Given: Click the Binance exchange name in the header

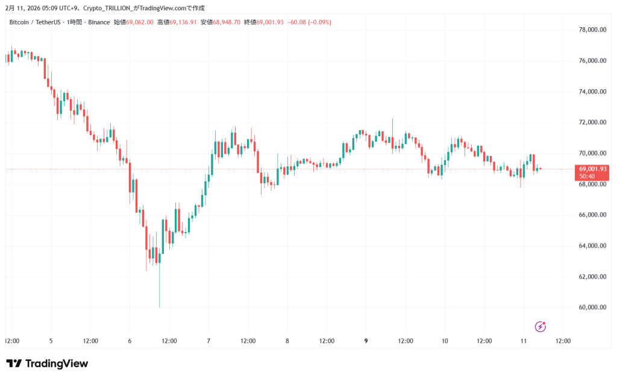Looking at the screenshot, I should (98, 22).
